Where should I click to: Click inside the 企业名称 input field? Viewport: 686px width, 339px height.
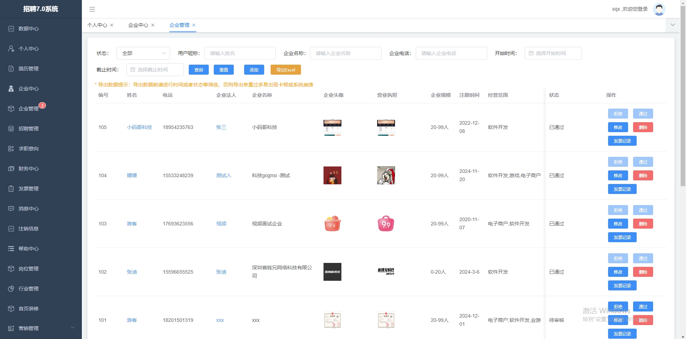point(345,53)
